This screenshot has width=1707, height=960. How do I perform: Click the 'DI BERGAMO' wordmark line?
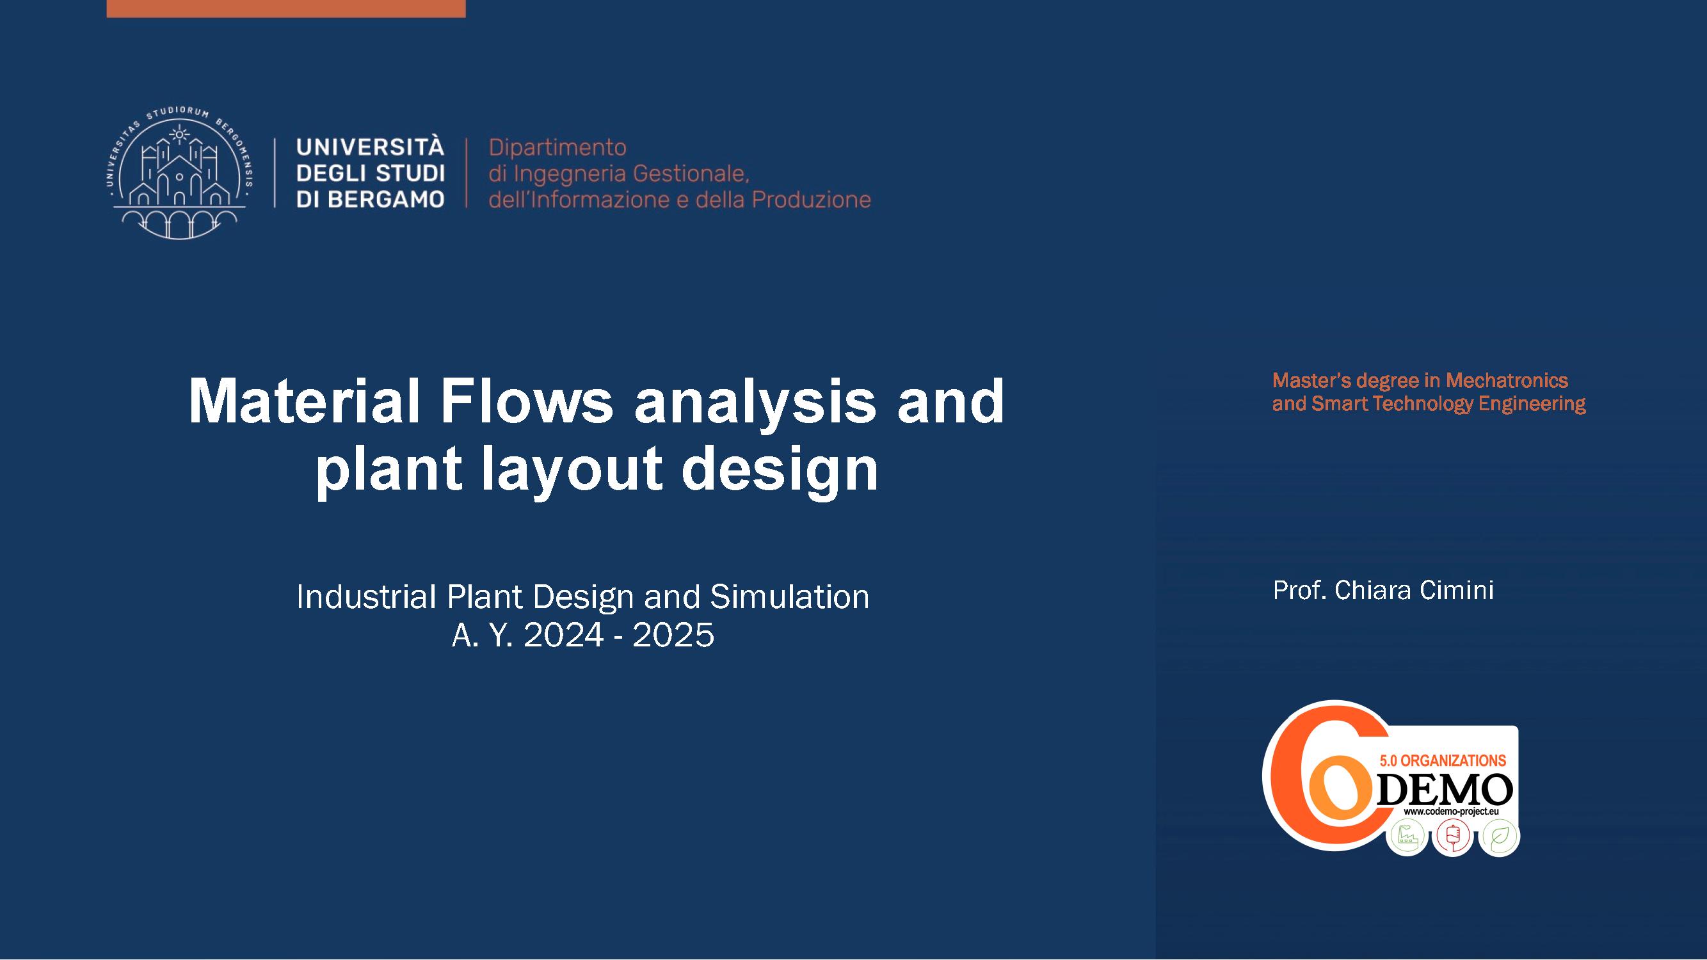(370, 200)
